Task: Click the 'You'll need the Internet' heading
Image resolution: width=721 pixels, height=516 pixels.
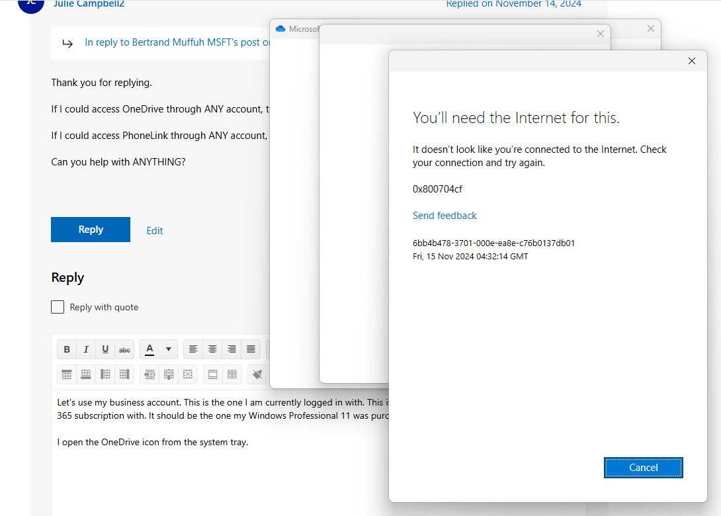Action: (516, 118)
